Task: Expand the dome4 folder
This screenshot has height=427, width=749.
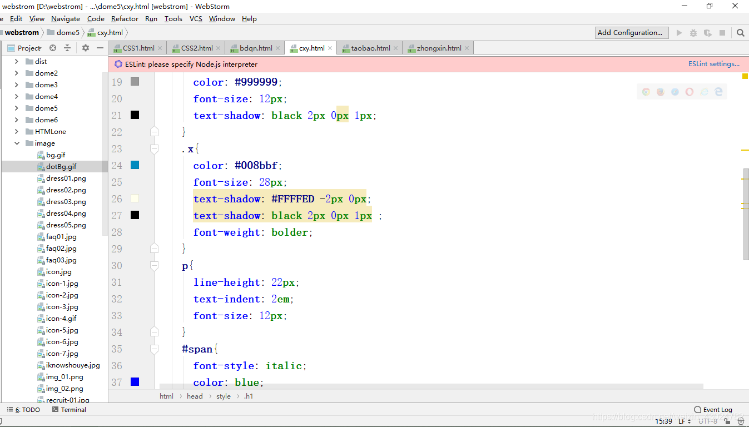Action: [17, 97]
